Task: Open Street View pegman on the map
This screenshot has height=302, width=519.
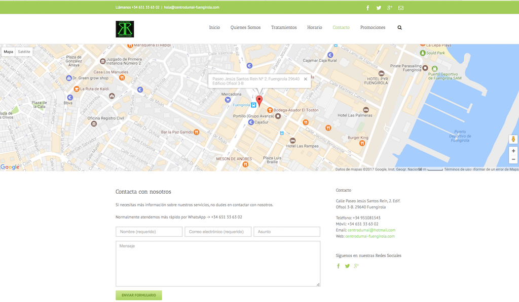Action: [x=513, y=139]
